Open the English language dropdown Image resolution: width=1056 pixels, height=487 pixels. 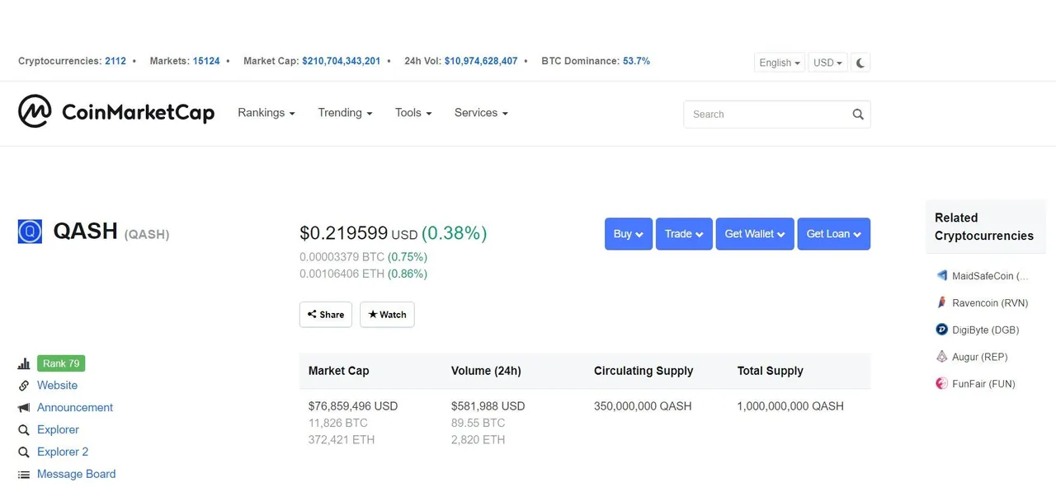click(x=780, y=63)
